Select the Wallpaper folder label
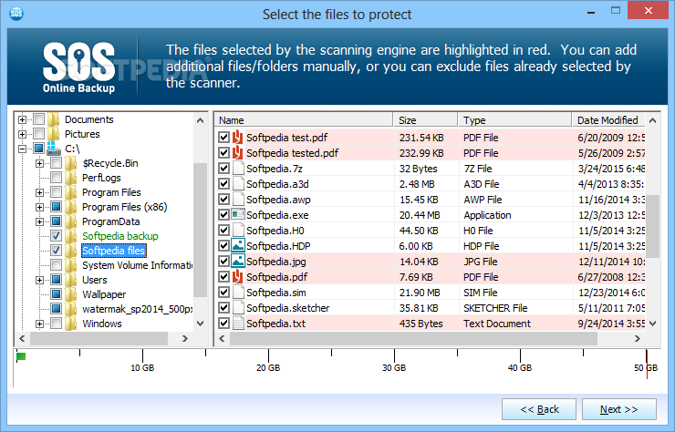 (x=104, y=294)
